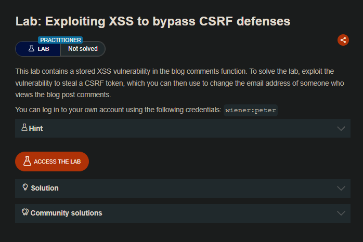
Task: Click the lightbulb icon beside Community solutions
Action: tap(24, 212)
